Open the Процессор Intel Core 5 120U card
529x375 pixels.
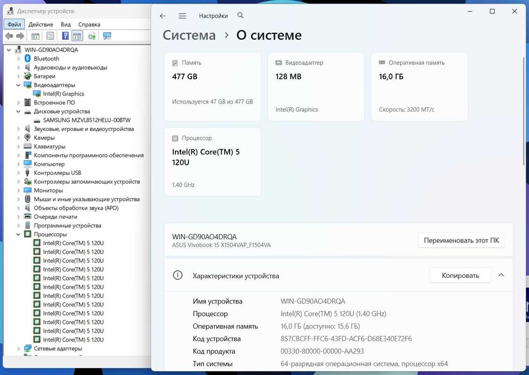point(212,162)
